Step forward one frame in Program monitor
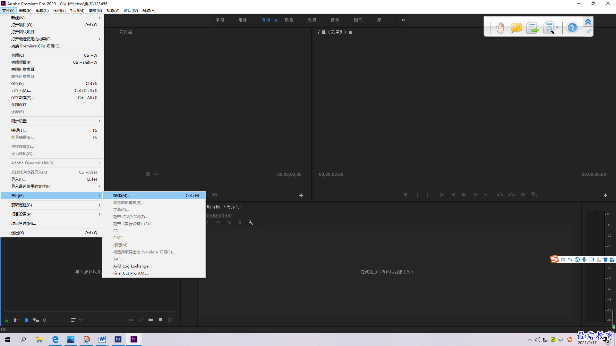Screen dimensions: 616x346 click(x=475, y=195)
